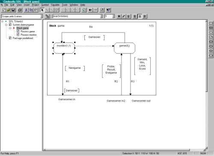Open the Arial font dropdown
The width and height of the screenshot is (214, 156).
(x=101, y=16)
